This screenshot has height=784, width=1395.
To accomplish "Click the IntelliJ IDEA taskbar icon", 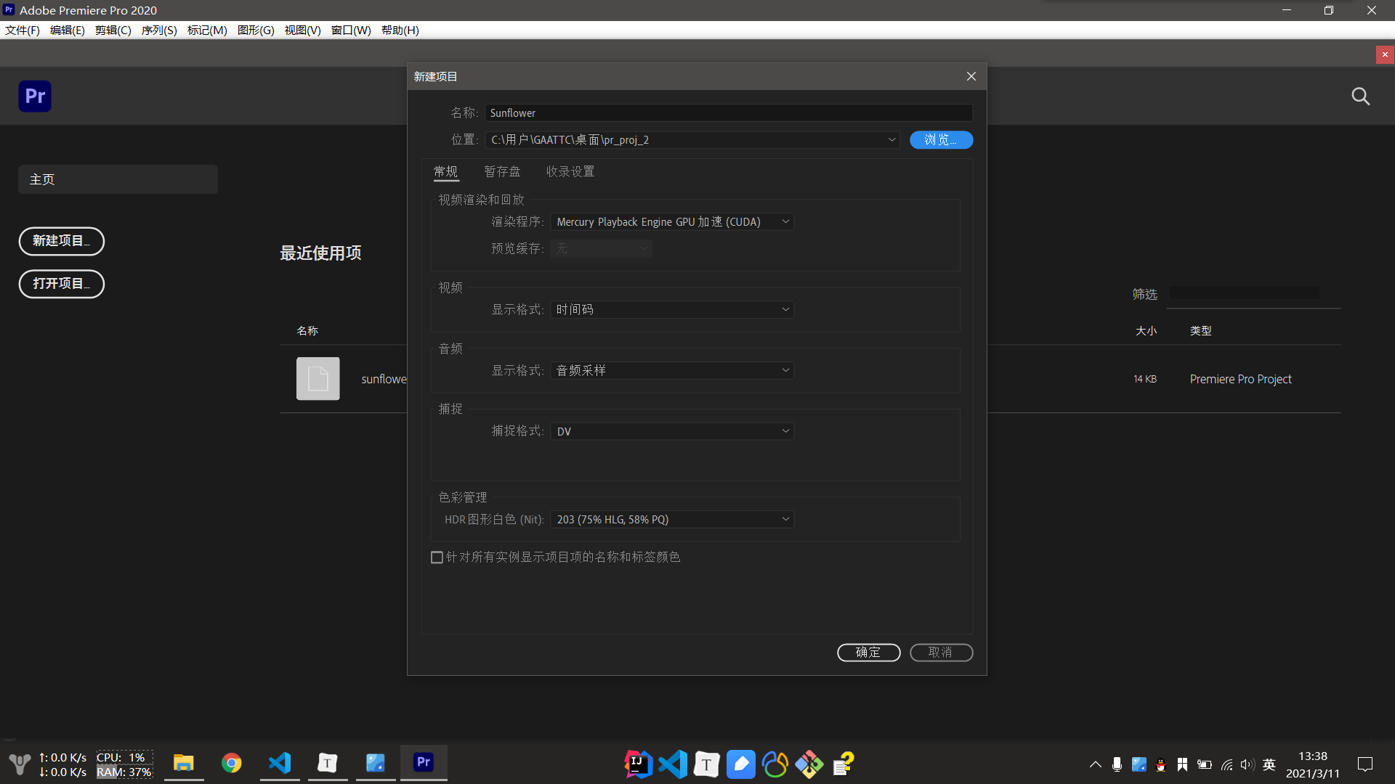I will coord(637,764).
